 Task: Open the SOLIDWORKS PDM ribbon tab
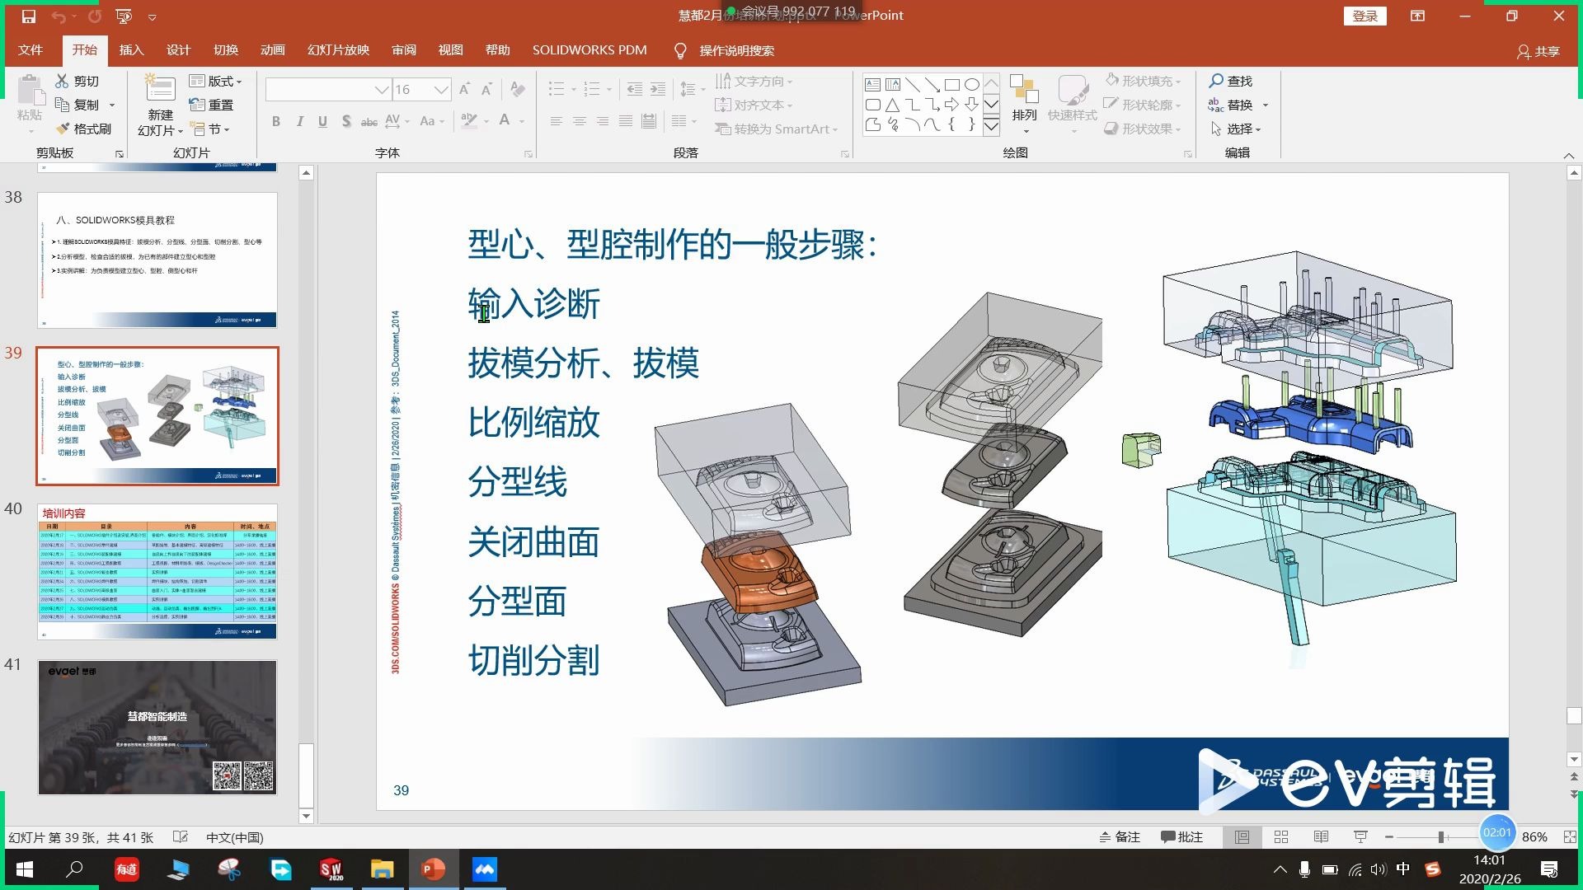(x=590, y=50)
